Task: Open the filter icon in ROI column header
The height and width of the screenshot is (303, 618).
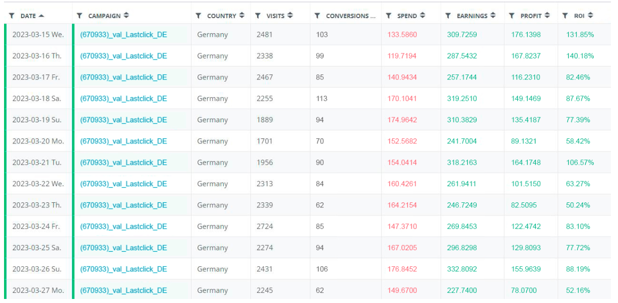Action: point(566,16)
